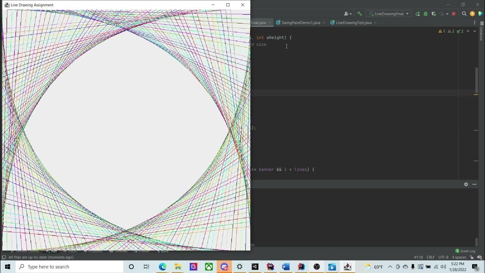The height and width of the screenshot is (273, 485).
Task: Switch to the LineDrawingTest.java tab
Action: 354,23
